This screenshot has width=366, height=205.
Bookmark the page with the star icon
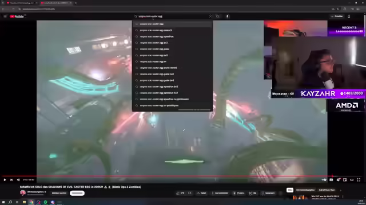(338, 9)
